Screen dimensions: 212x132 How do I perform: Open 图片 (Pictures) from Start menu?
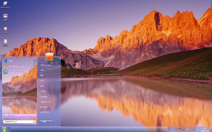(x=42, y=76)
